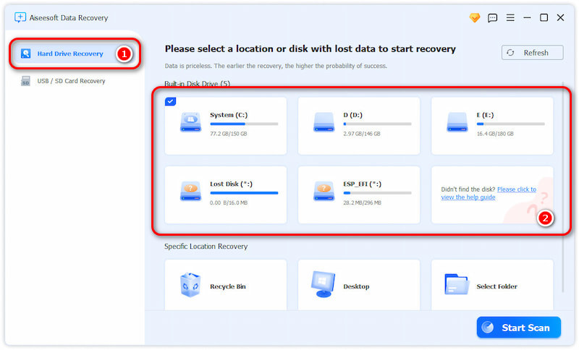Image resolution: width=579 pixels, height=350 pixels.
Task: Click the vertical scrollbar on the right
Action: (x=564, y=181)
